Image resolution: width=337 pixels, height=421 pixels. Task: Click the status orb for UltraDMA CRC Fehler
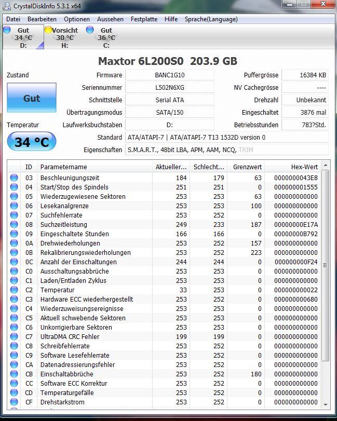click(x=14, y=336)
